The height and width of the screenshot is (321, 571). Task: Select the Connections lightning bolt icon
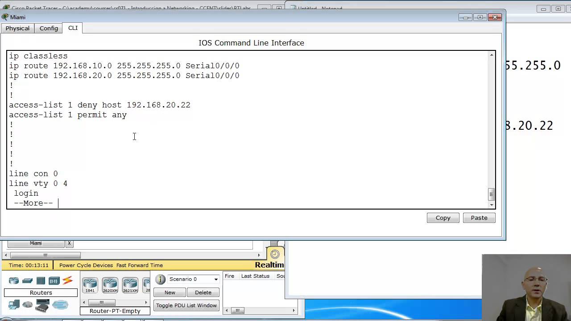68,280
